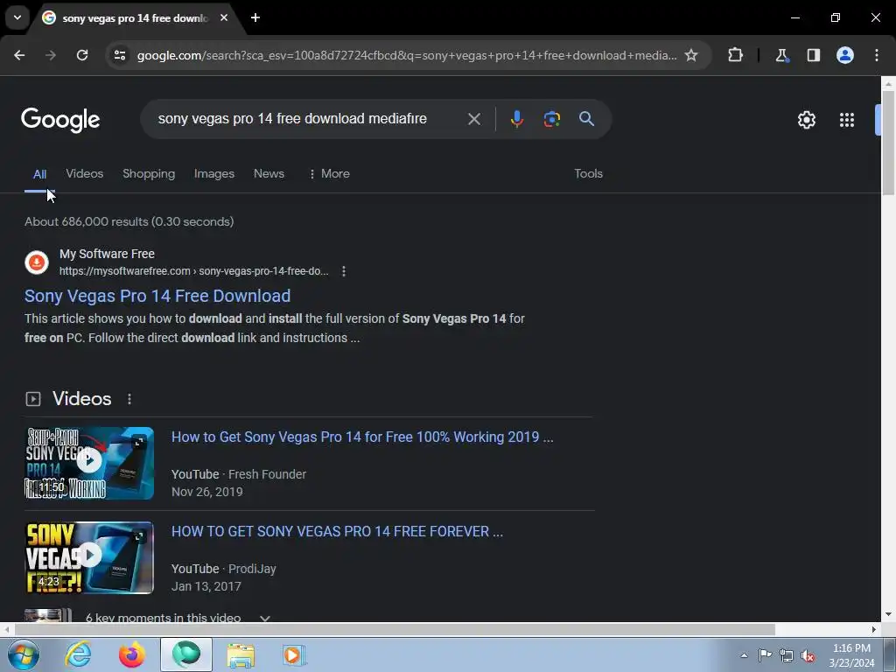Click the vertical scrollbar thumb
The height and width of the screenshot is (672, 896).
click(888, 143)
